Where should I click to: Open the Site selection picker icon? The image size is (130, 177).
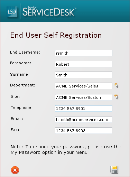(x=116, y=97)
